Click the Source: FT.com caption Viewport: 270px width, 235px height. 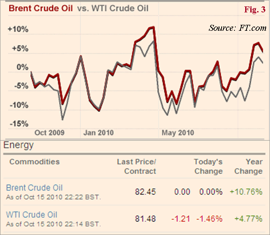[237, 28]
